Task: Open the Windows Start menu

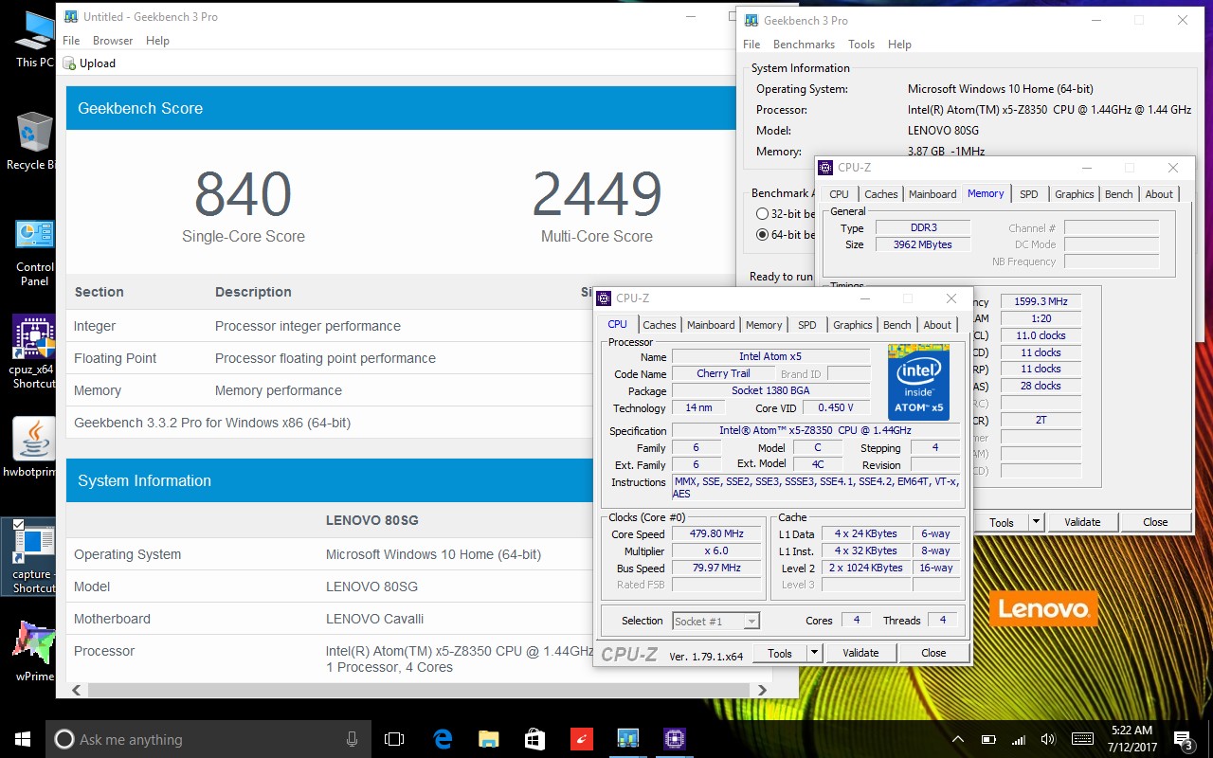Action: click(22, 739)
